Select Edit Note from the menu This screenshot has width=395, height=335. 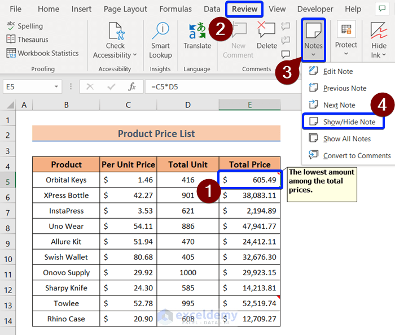(x=337, y=71)
